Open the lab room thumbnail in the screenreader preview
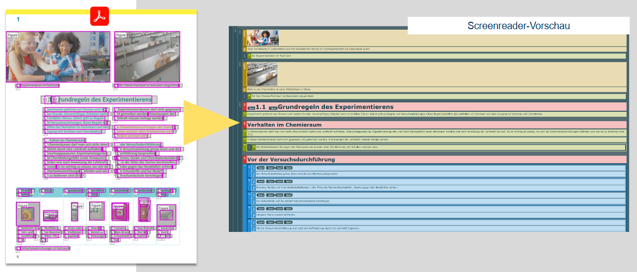The height and width of the screenshot is (272, 637). 262,74
